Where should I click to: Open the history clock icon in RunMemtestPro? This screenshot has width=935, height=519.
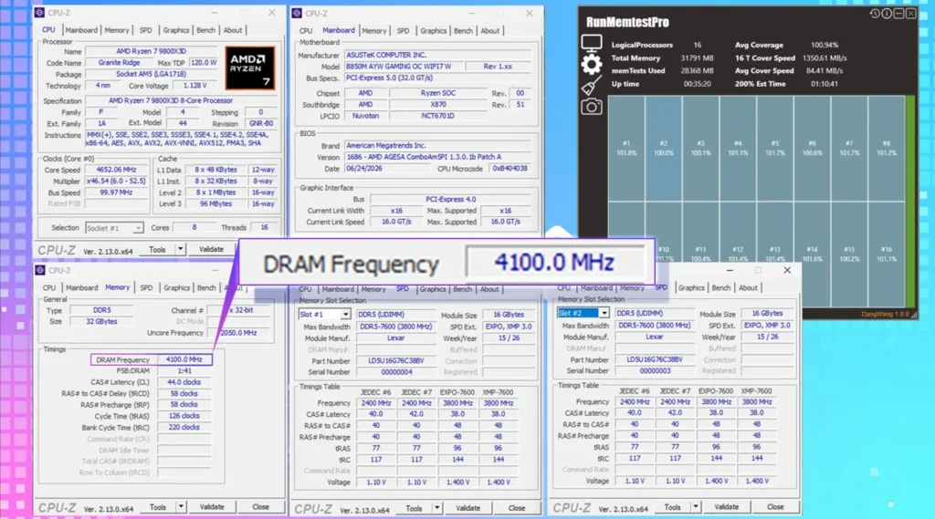tap(875, 13)
